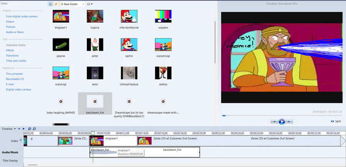Image resolution: width=346 pixels, height=167 pixels.
Task: Expand the Video track
Action: coord(21,140)
